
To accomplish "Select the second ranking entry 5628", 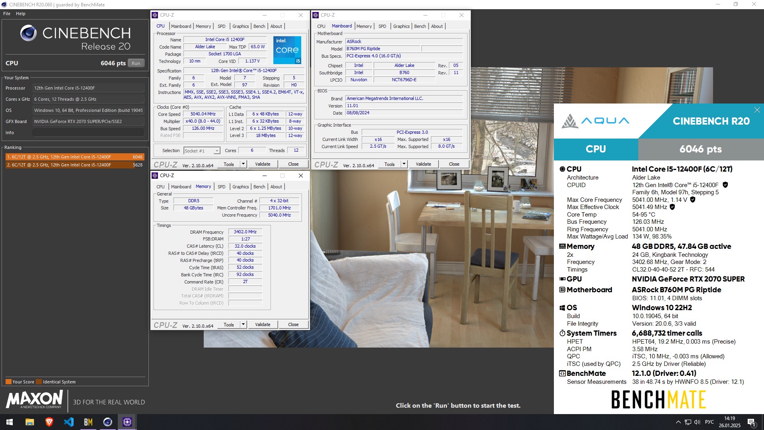I will click(x=75, y=165).
